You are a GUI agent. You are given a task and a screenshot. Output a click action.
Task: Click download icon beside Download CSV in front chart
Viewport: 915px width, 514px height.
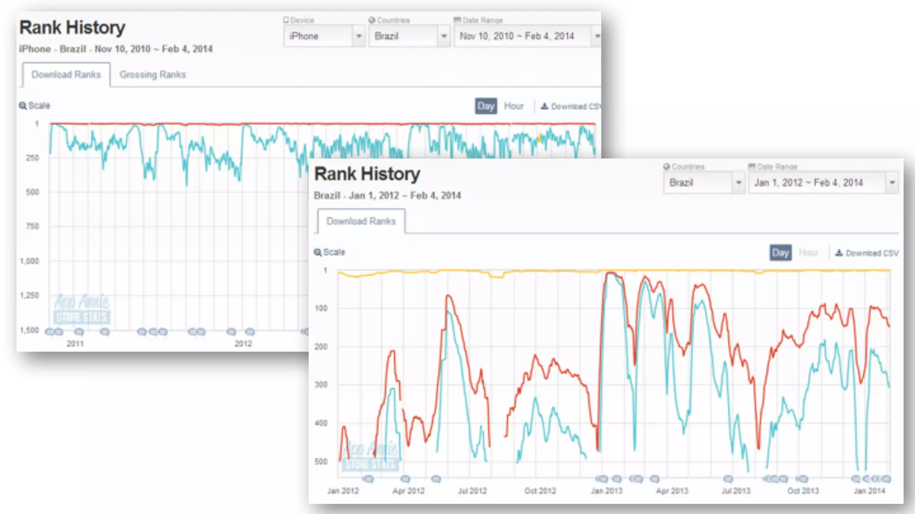click(x=839, y=253)
